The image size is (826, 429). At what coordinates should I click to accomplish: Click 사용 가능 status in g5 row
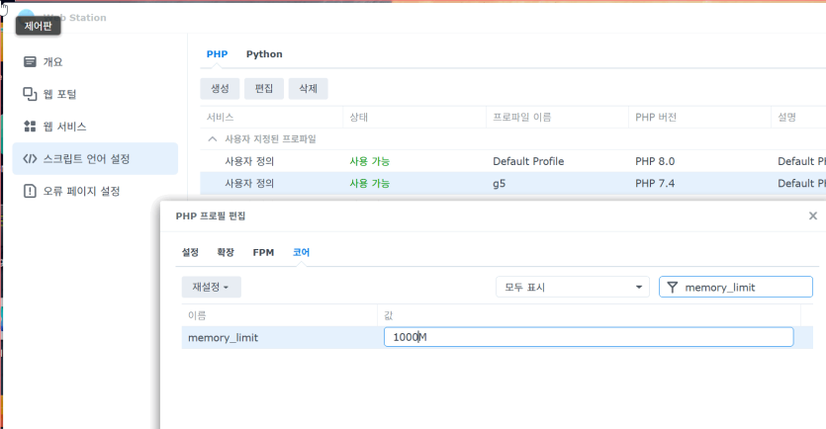tap(370, 183)
